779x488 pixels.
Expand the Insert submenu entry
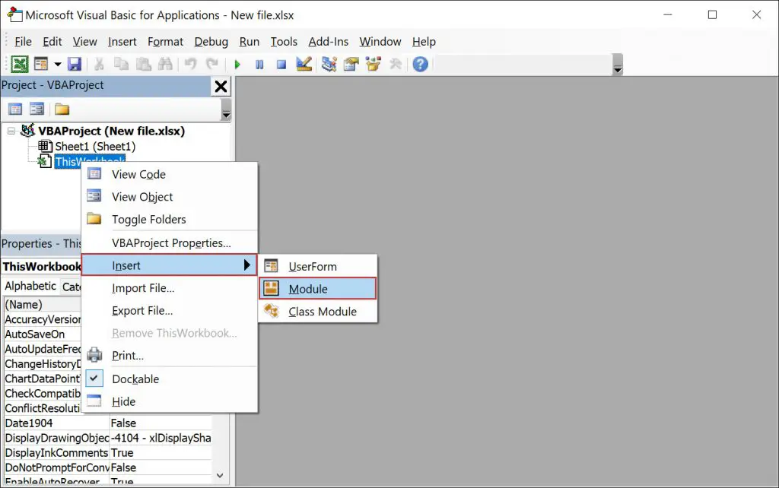pyautogui.click(x=170, y=265)
